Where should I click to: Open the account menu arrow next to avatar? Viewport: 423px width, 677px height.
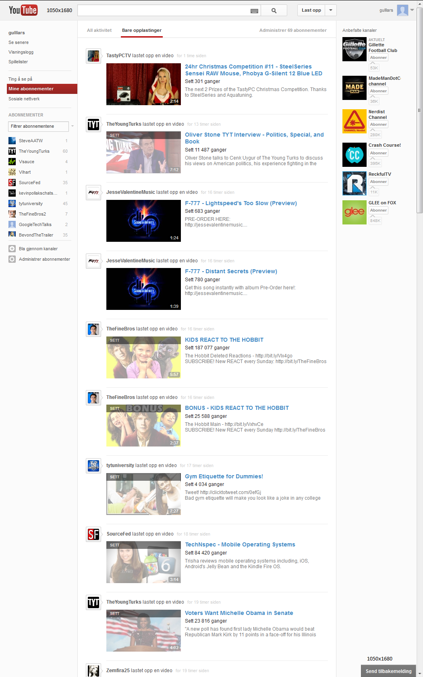[x=412, y=10]
